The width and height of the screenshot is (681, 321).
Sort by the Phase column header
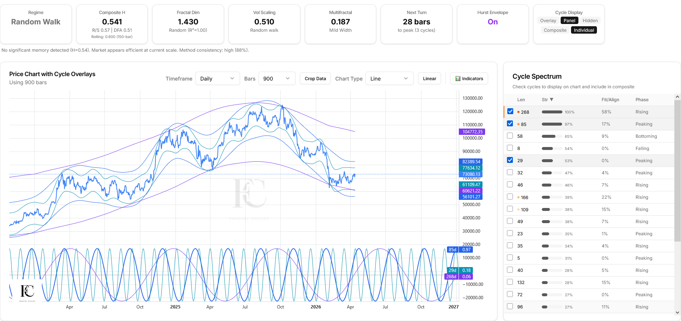642,100
